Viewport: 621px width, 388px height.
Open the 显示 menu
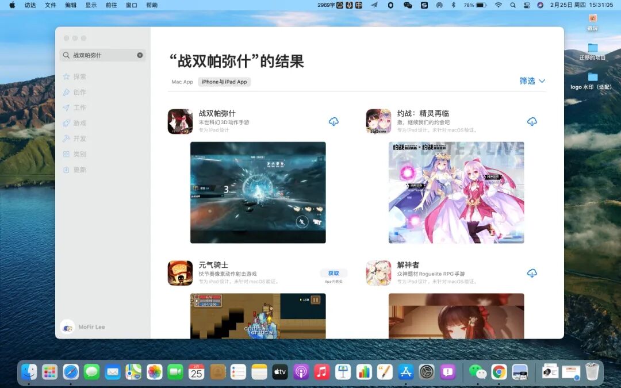click(91, 5)
